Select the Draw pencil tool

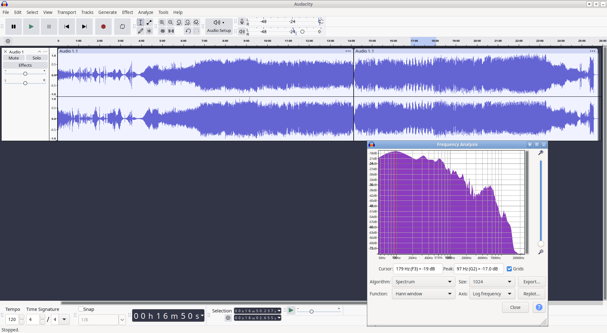(141, 31)
